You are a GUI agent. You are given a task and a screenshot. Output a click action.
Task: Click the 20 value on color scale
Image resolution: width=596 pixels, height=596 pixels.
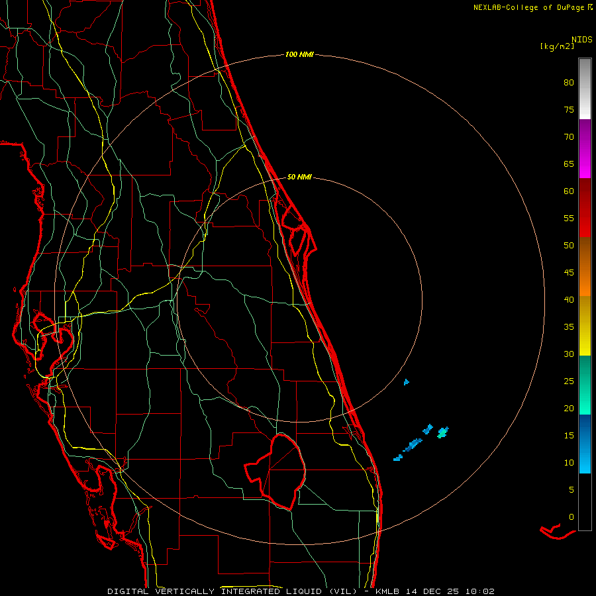tap(569, 409)
